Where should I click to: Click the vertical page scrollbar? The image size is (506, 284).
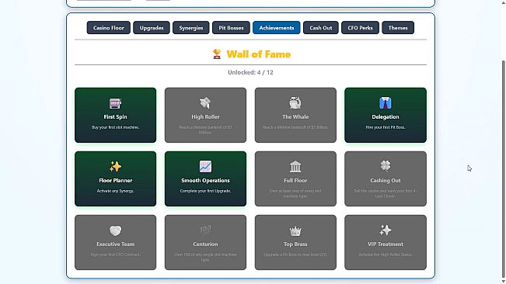point(504,168)
